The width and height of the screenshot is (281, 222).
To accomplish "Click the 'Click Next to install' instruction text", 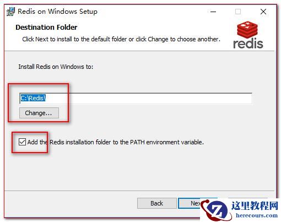I will (121, 39).
